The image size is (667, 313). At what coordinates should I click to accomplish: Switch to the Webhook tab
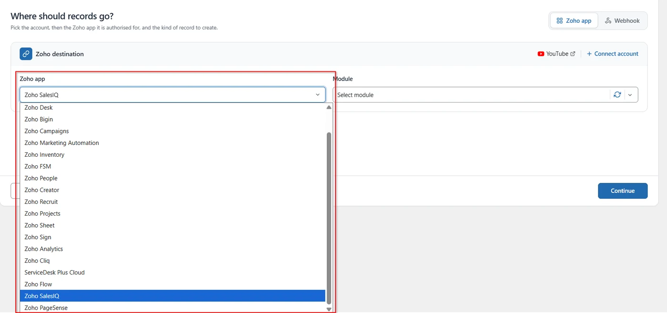[x=622, y=20]
